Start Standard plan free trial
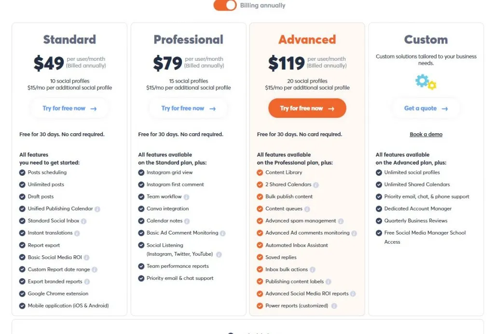Viewport: 494px width, 334px height. tap(69, 109)
